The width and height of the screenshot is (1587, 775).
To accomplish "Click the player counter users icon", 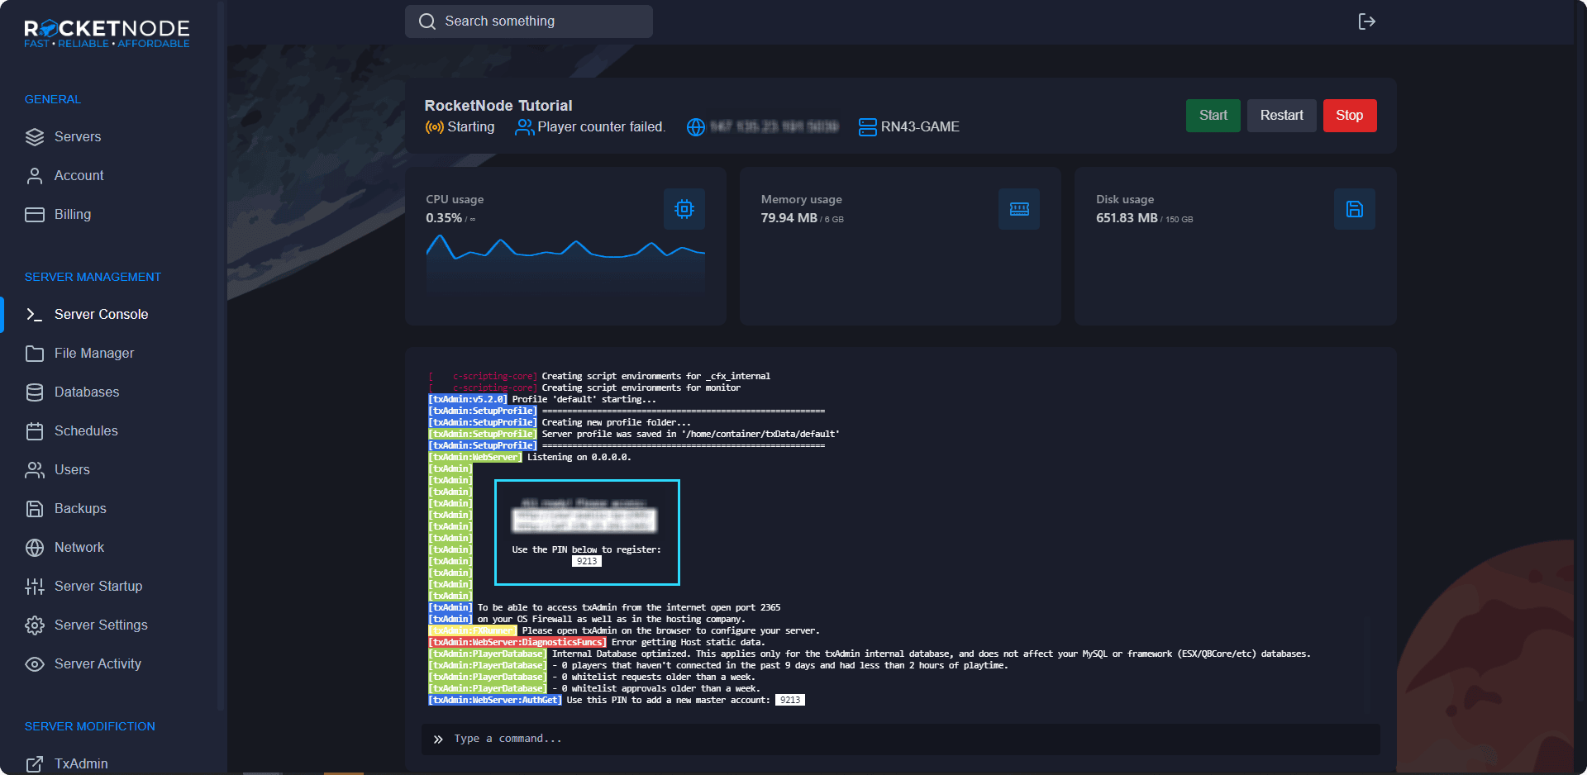I will (524, 127).
